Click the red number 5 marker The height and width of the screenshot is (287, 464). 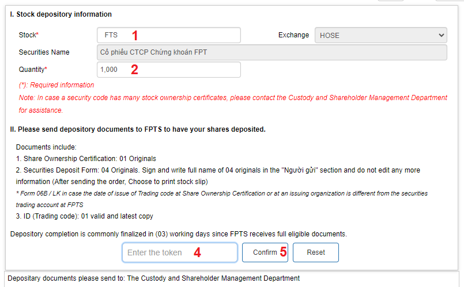coord(283,252)
